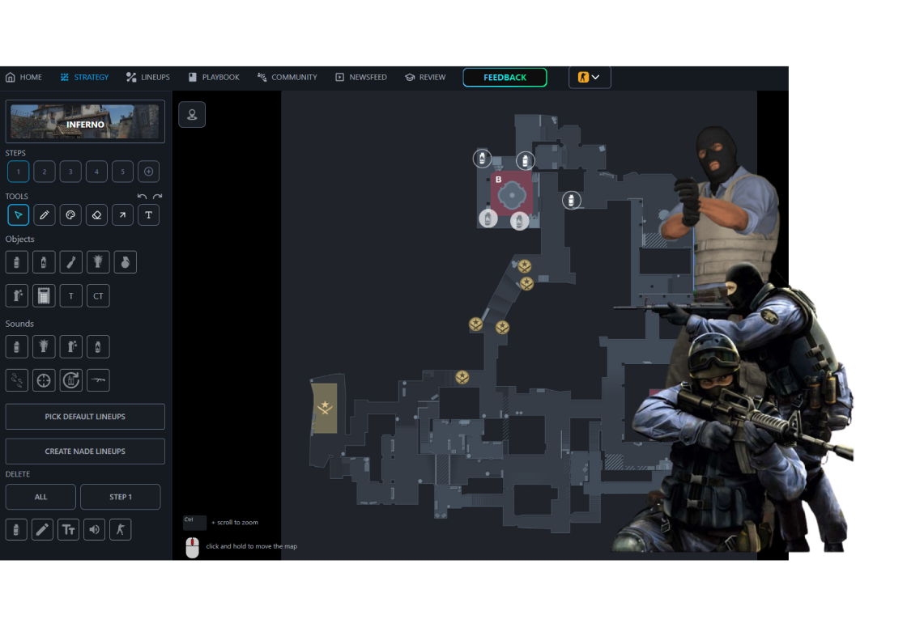
Task: Select the arrow drawing tool
Action: click(122, 215)
